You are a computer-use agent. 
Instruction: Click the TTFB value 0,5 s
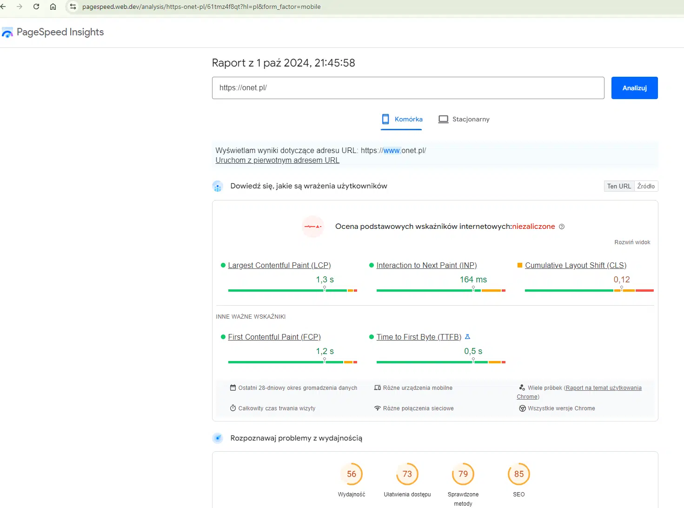(x=473, y=351)
